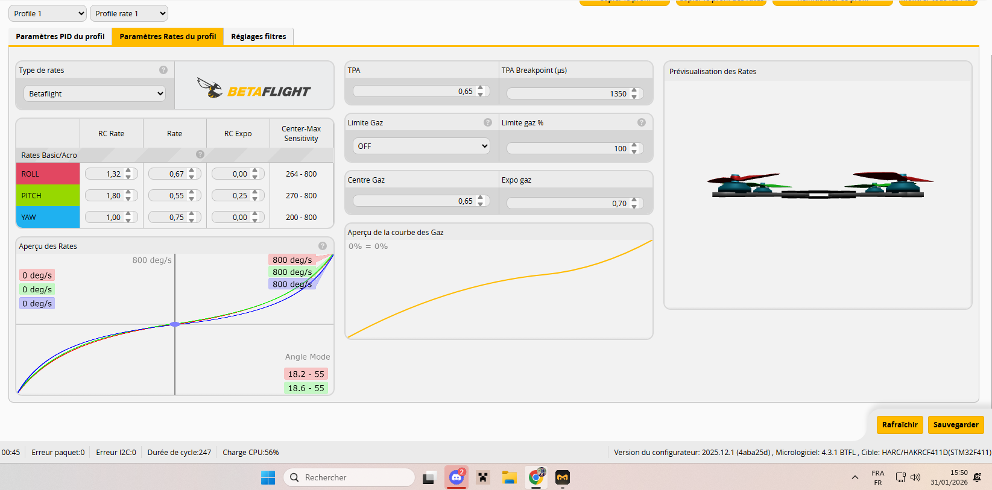The width and height of the screenshot is (992, 490).
Task: Click the Aperçu des Rates help icon
Action: click(x=323, y=246)
